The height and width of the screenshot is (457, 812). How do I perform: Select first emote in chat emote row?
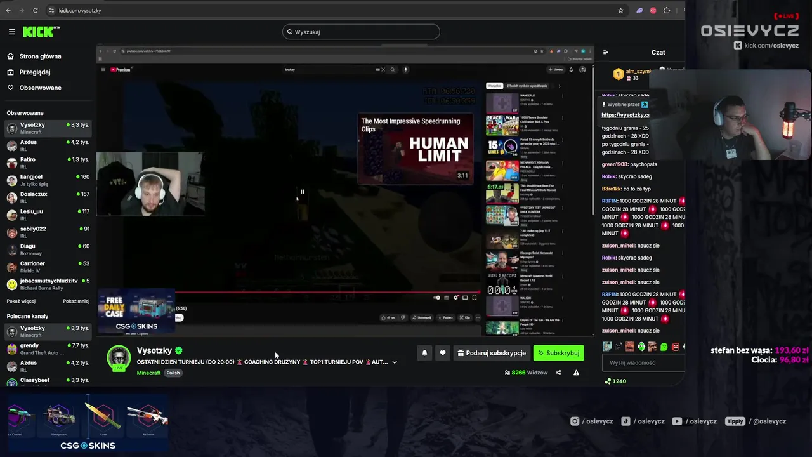point(607,347)
